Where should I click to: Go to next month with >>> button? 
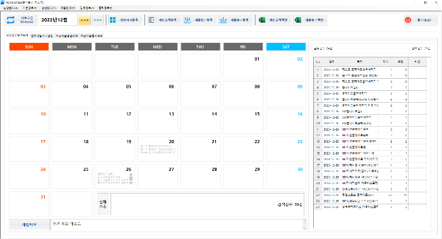point(98,20)
